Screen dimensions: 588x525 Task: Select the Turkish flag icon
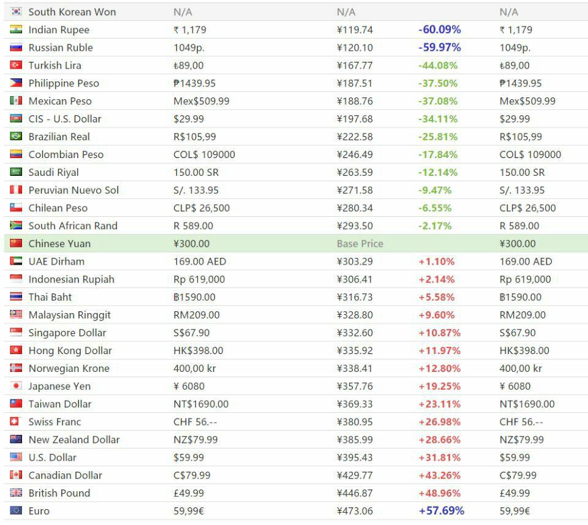[x=17, y=65]
